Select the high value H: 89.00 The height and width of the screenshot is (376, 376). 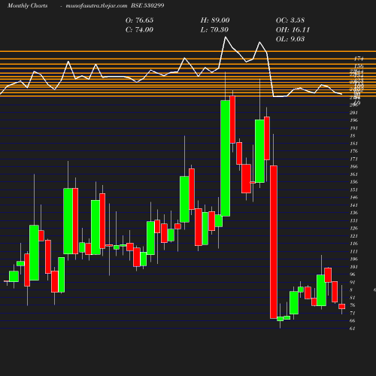[215, 20]
